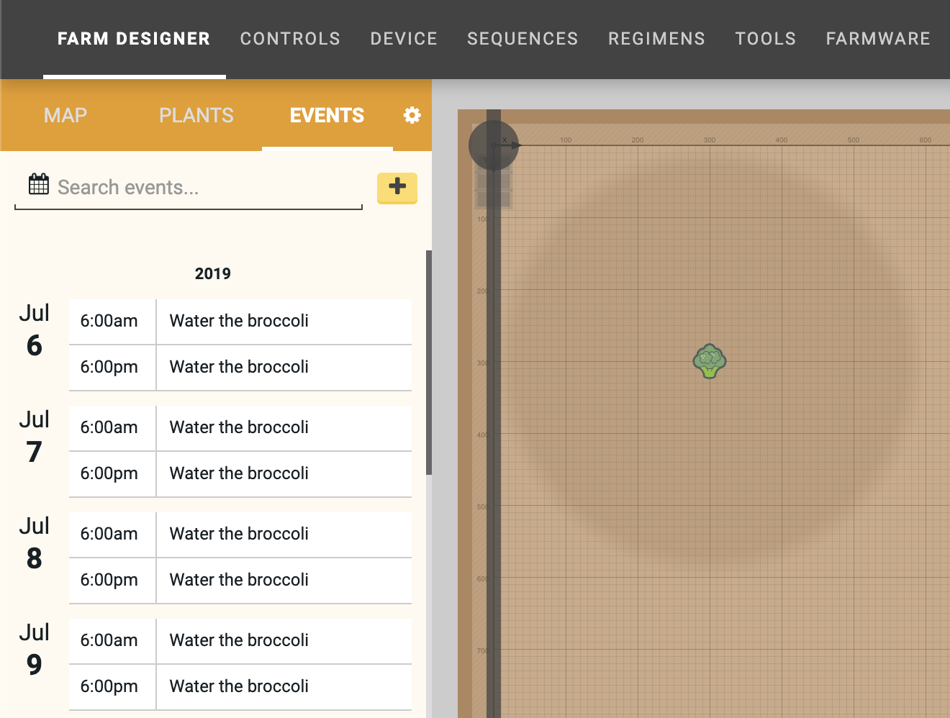Navigate to Regimens

(x=656, y=39)
